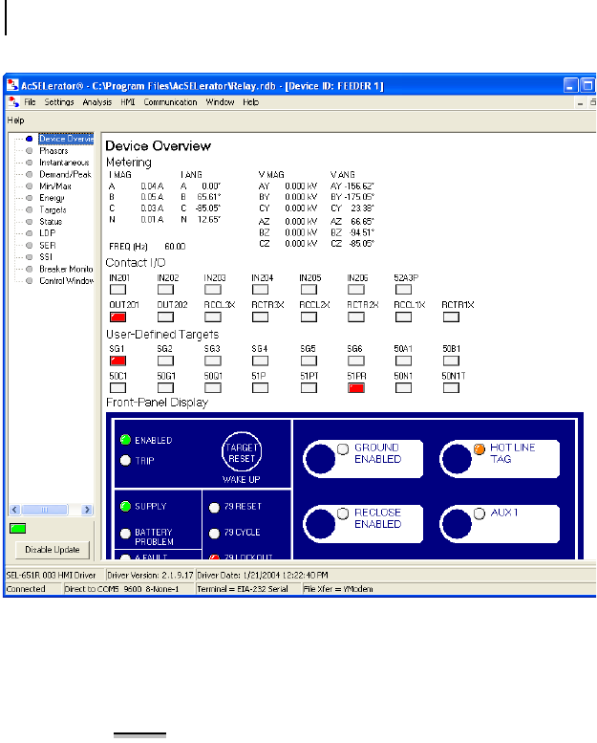Click the 50A1 target indicator box
The width and height of the screenshot is (597, 743).
point(403,361)
